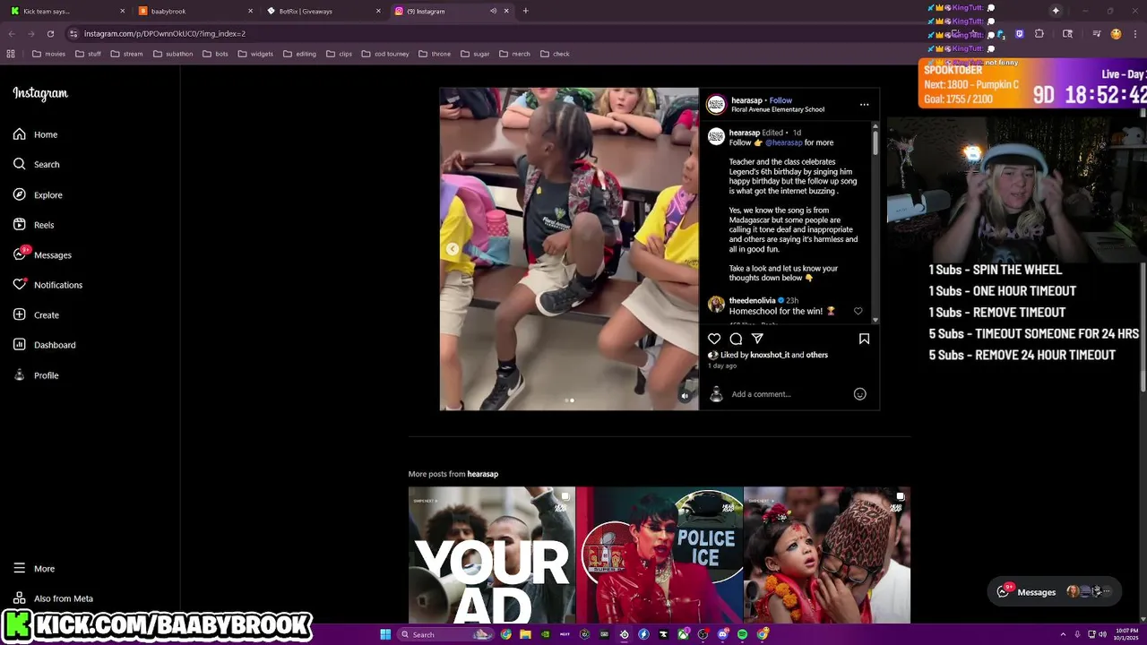The height and width of the screenshot is (645, 1147).
Task: Open Instagram Search in the sidebar
Action: (x=37, y=164)
